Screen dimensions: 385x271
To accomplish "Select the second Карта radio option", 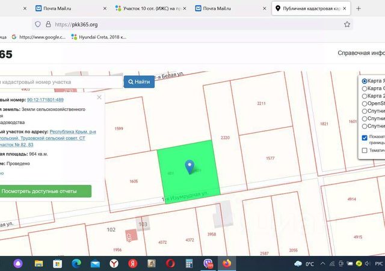I will click(365, 89).
